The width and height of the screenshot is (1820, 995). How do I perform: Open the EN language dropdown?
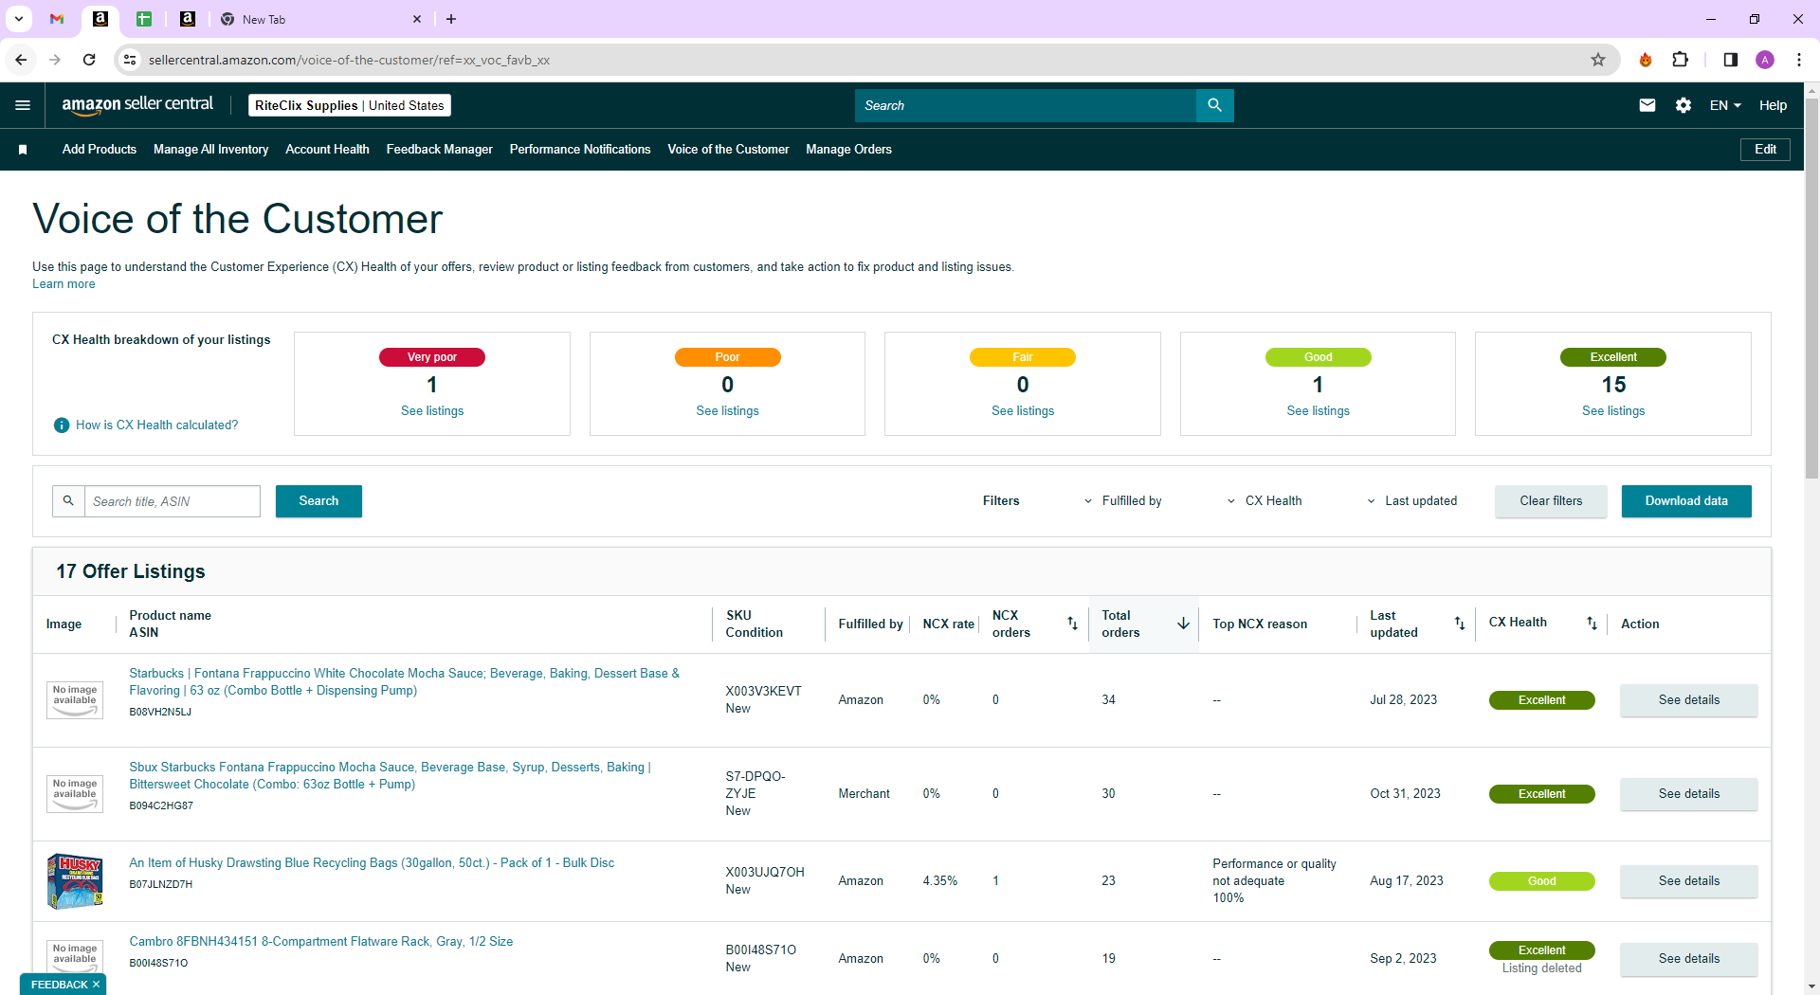[1725, 105]
